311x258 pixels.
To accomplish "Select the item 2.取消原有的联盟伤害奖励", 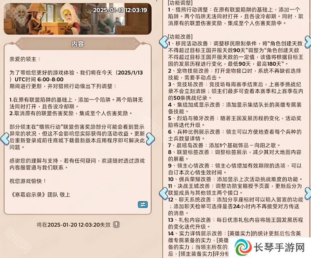I will click(71, 113).
